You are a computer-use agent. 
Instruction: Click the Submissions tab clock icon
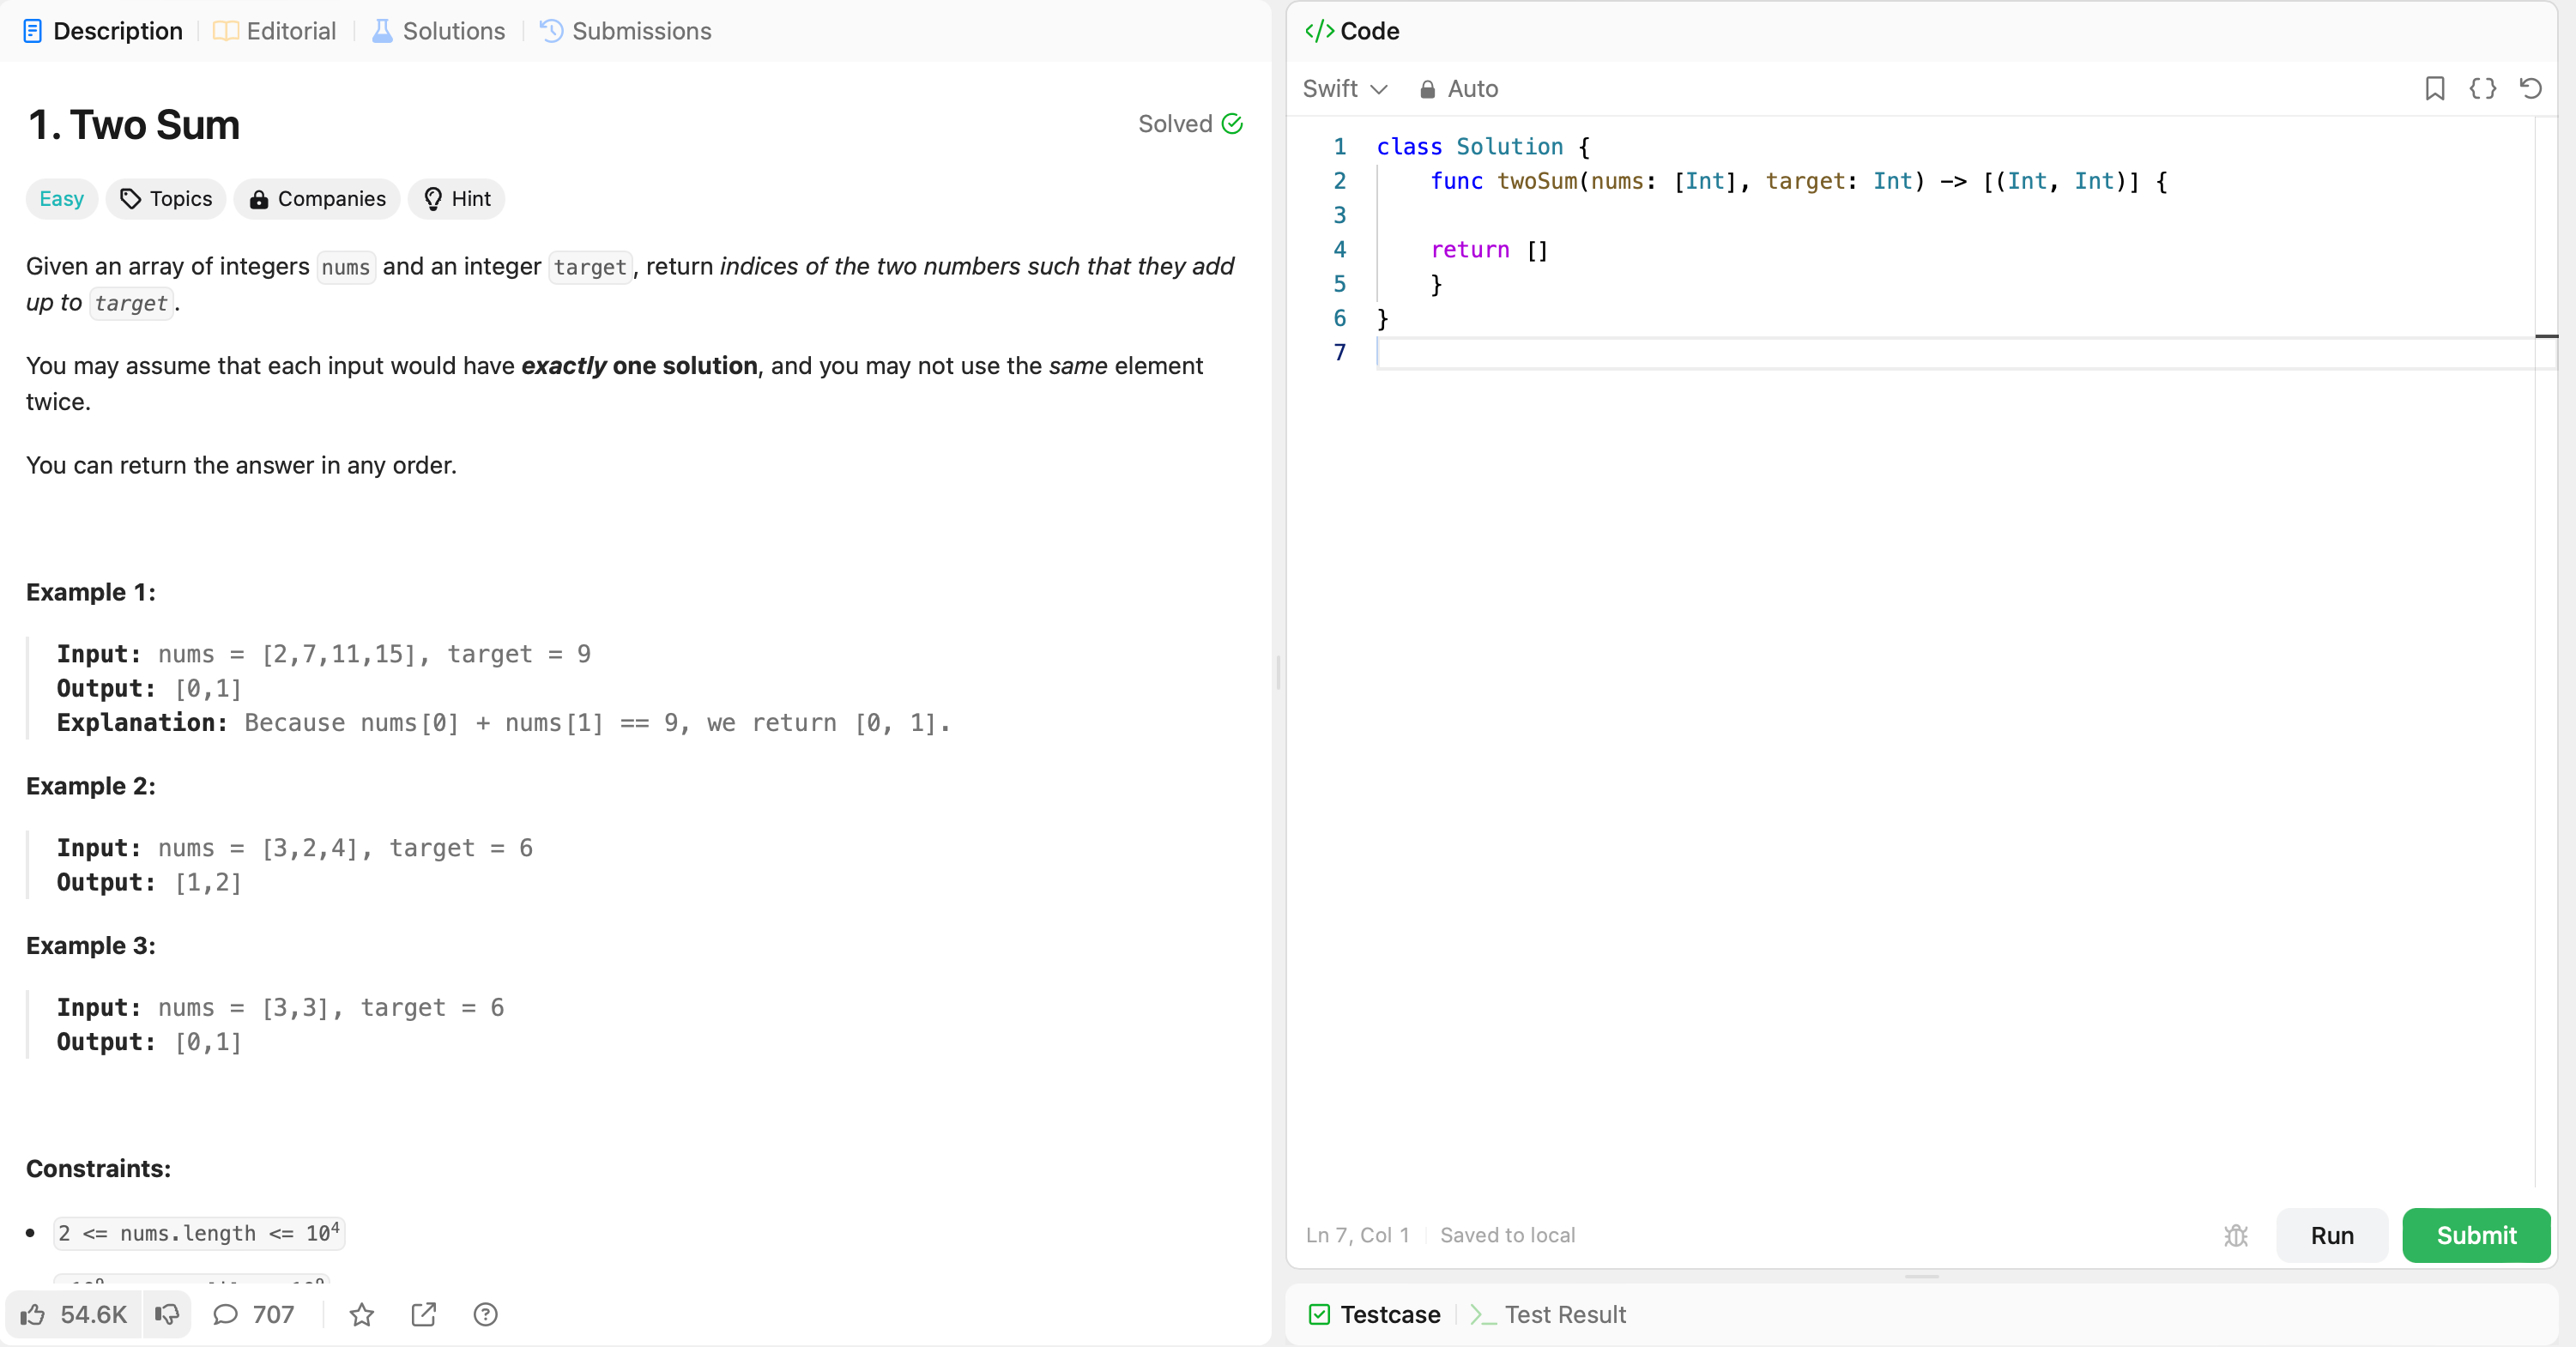pos(552,31)
